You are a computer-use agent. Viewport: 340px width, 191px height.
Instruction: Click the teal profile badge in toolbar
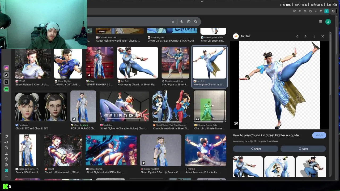[326, 11]
